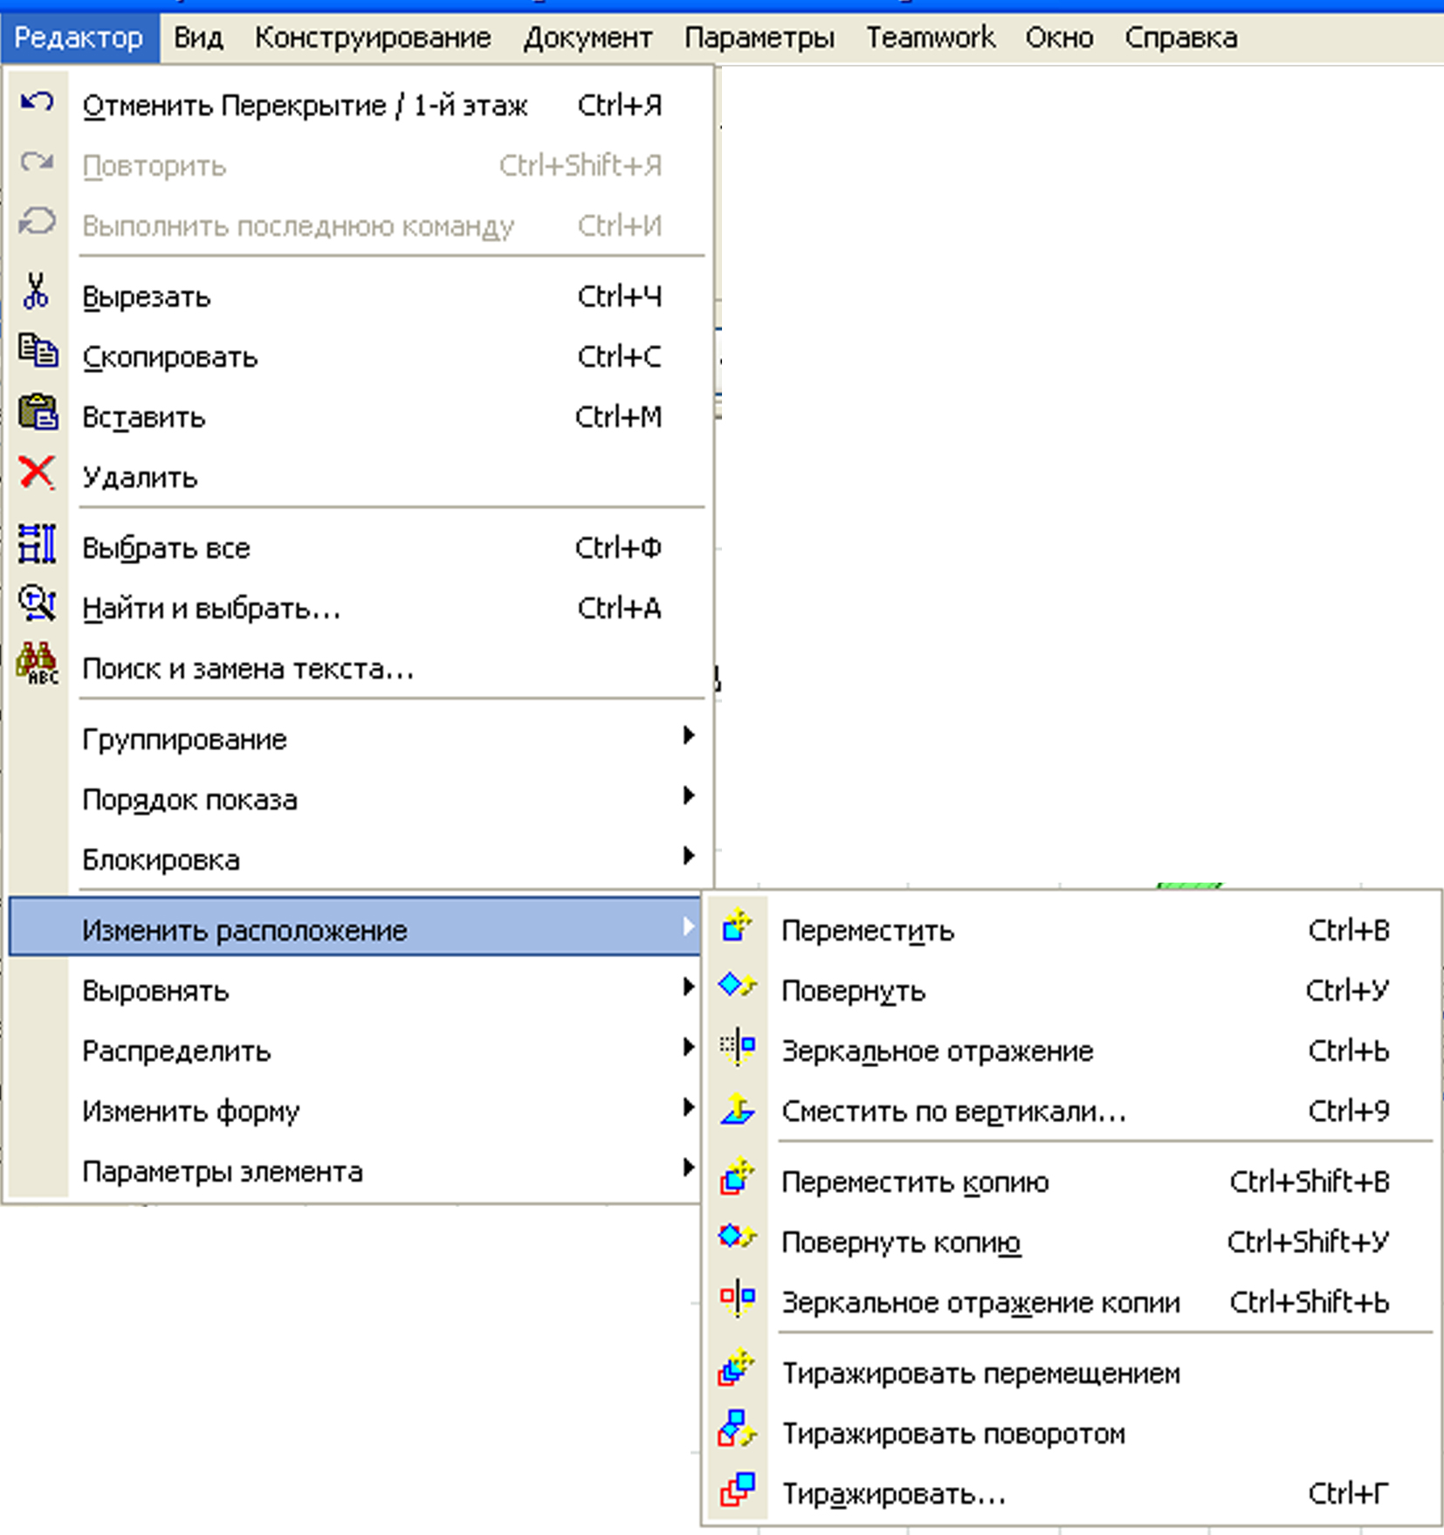Expand the Изменить расположение submenu arrow
This screenshot has height=1535, width=1444.
click(x=689, y=926)
